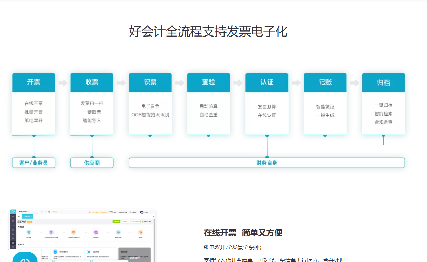Click the 好会计全流程支持发票电子化 heading
This screenshot has height=262, width=427.
click(208, 31)
